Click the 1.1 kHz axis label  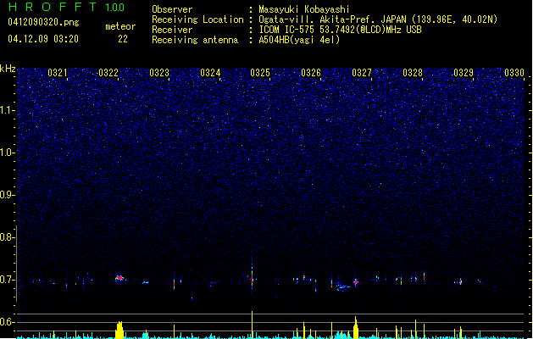pyautogui.click(x=8, y=110)
